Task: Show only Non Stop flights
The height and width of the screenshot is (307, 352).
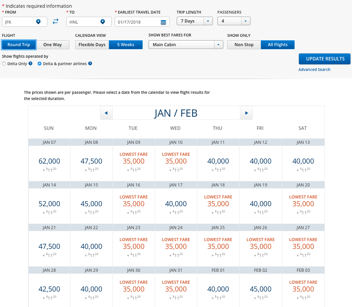Action: point(244,45)
